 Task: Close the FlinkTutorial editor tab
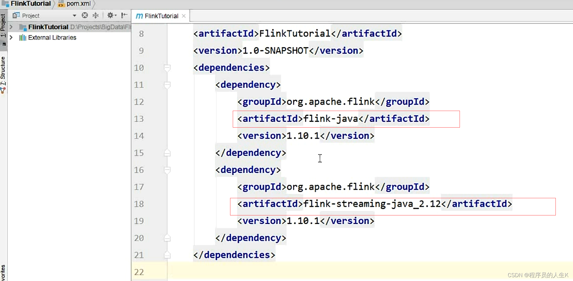[x=184, y=16]
